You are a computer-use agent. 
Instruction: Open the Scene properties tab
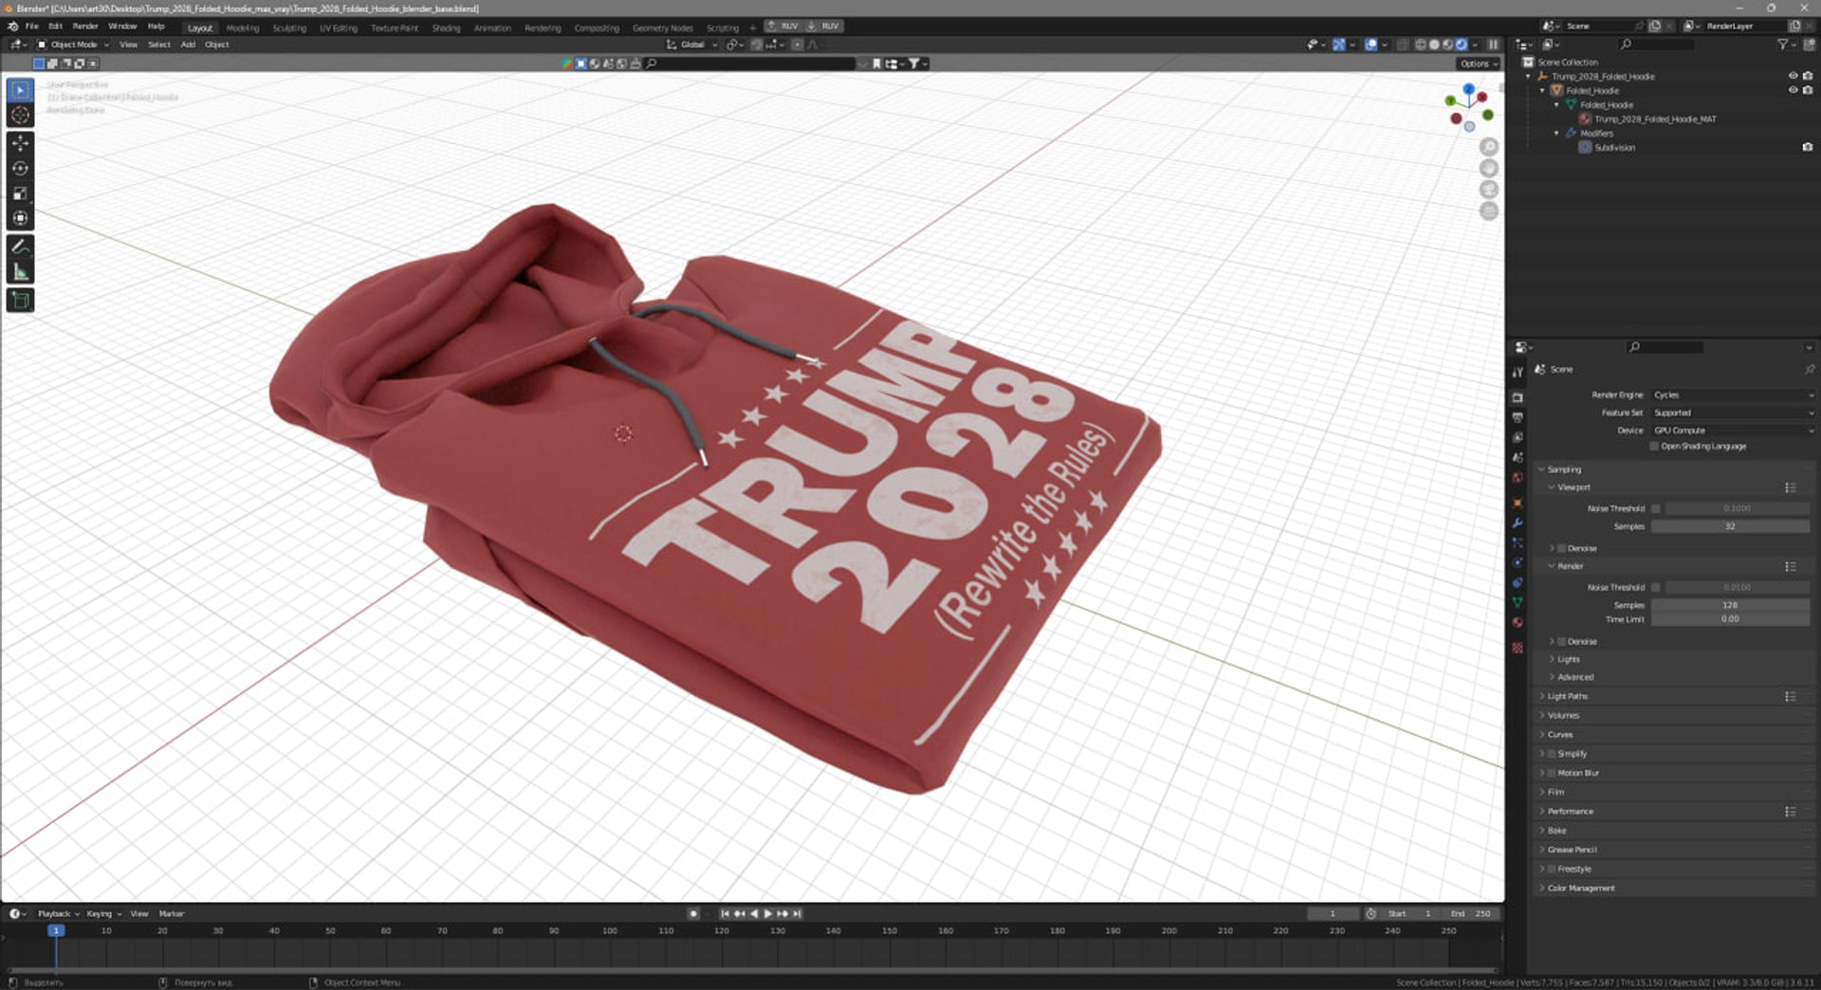coord(1517,457)
